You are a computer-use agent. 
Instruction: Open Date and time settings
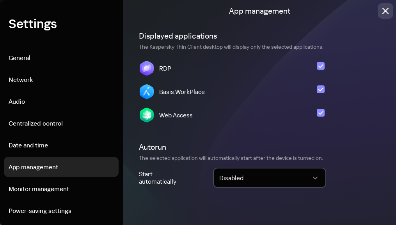pos(28,145)
